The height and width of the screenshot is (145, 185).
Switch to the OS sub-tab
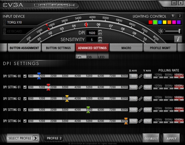tap(92, 56)
